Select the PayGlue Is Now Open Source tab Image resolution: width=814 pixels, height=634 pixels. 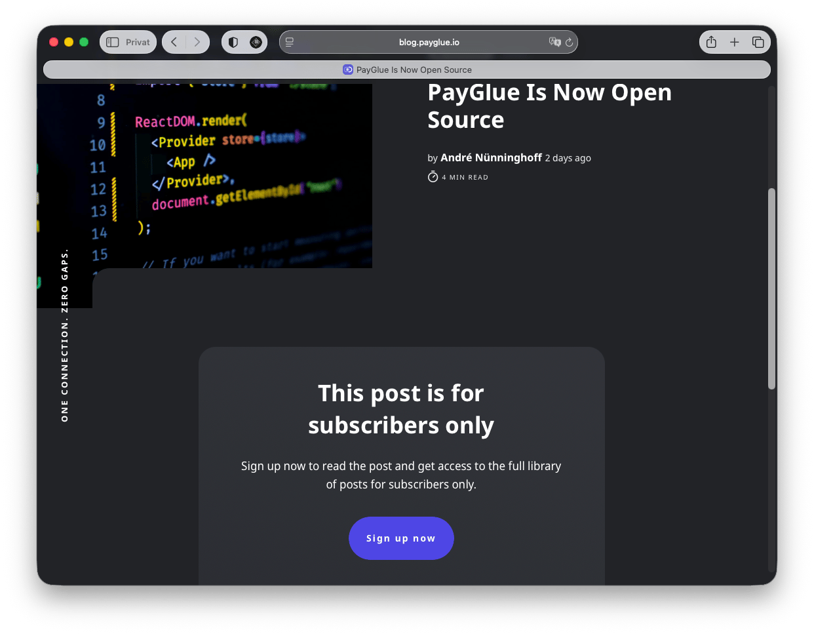pyautogui.click(x=407, y=69)
